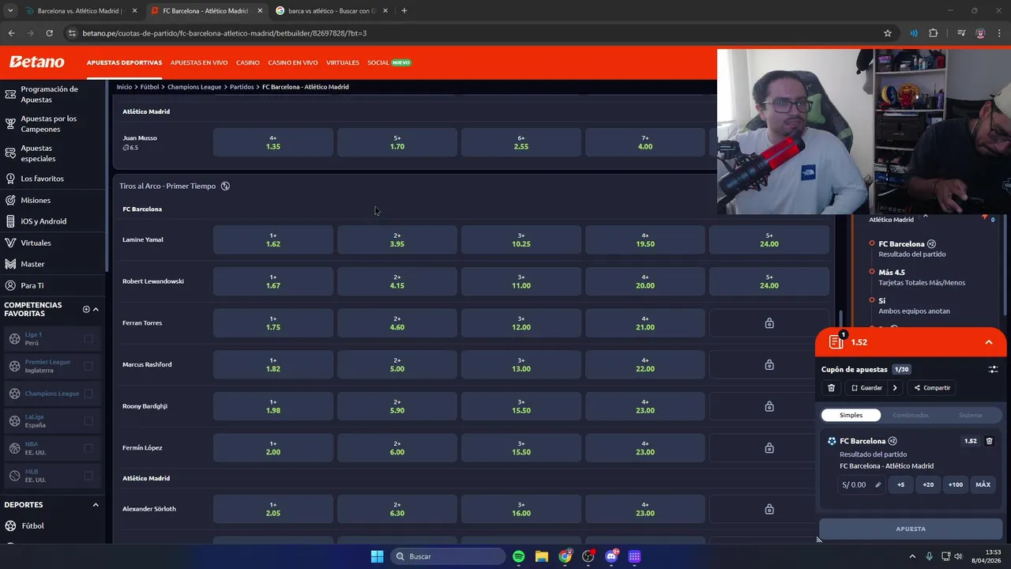Screen dimensions: 1011x569
Task: Remove FC Barcelona bet with trash icon
Action: coord(989,441)
